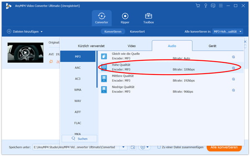This screenshot has width=250, height=156.
Task: Click the Suchen format search field
Action: tap(80, 139)
